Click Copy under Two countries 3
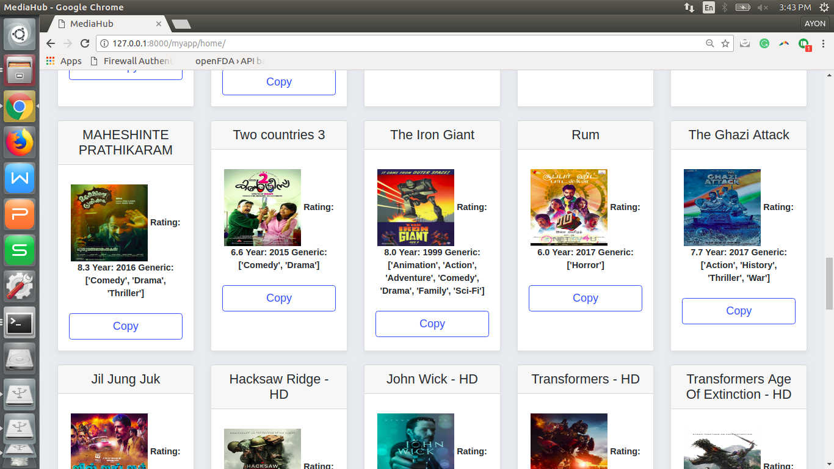Image resolution: width=834 pixels, height=469 pixels. coord(279,298)
